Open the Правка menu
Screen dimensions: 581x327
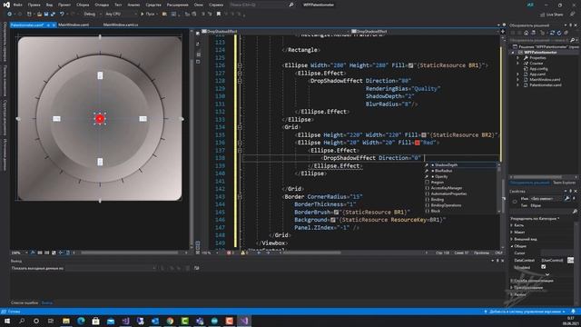click(x=34, y=5)
